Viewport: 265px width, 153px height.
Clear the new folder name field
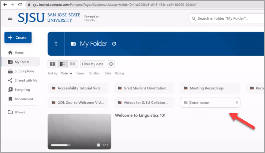pyautogui.click(x=237, y=102)
